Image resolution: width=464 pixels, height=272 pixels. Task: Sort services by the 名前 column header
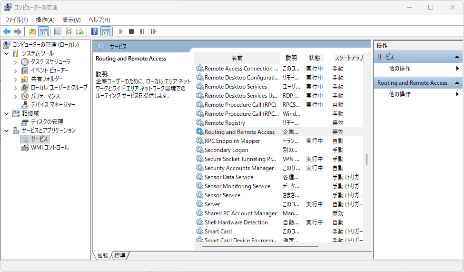(x=237, y=58)
